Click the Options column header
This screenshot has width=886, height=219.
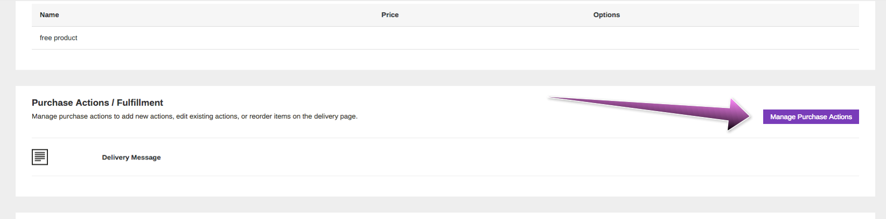[606, 14]
